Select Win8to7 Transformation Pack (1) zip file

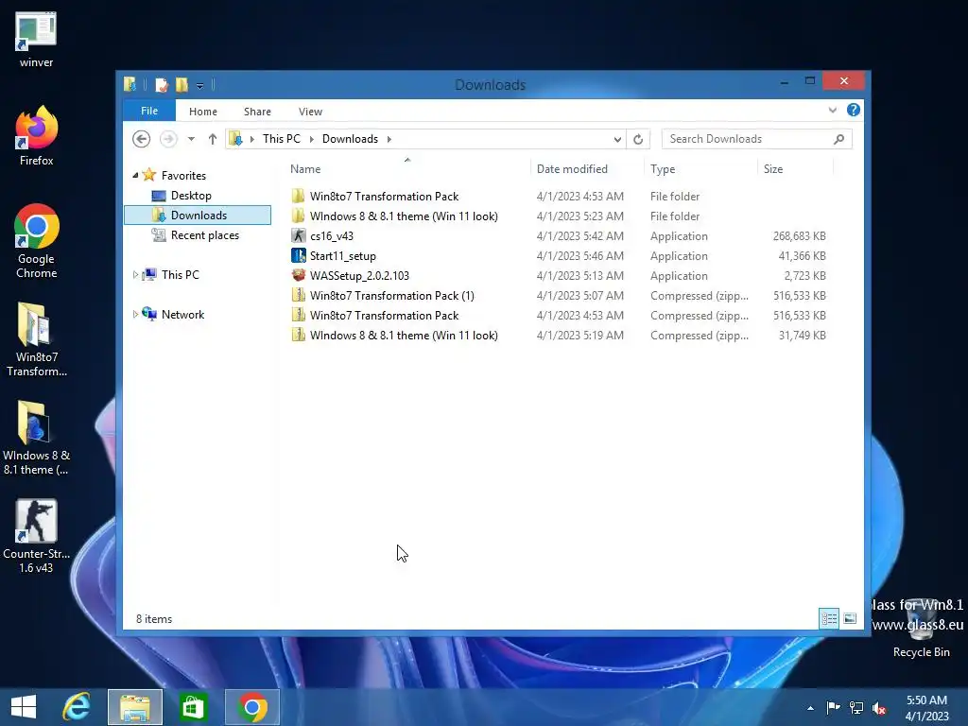[392, 296]
